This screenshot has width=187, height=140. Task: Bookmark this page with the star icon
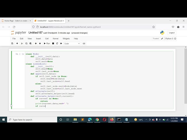click(154, 27)
